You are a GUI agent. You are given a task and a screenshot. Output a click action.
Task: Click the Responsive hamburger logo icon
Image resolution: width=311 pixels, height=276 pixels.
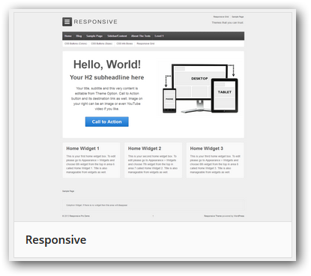tap(67, 22)
